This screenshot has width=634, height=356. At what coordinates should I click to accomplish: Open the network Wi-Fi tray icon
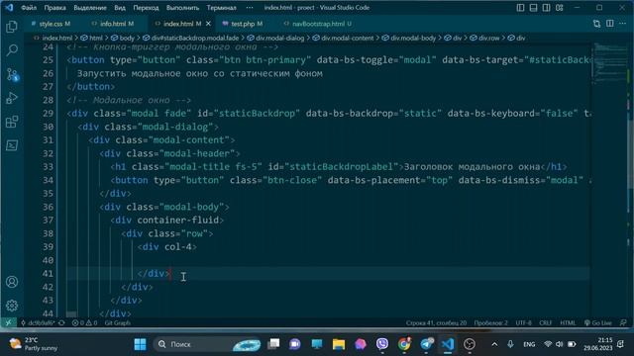548,344
